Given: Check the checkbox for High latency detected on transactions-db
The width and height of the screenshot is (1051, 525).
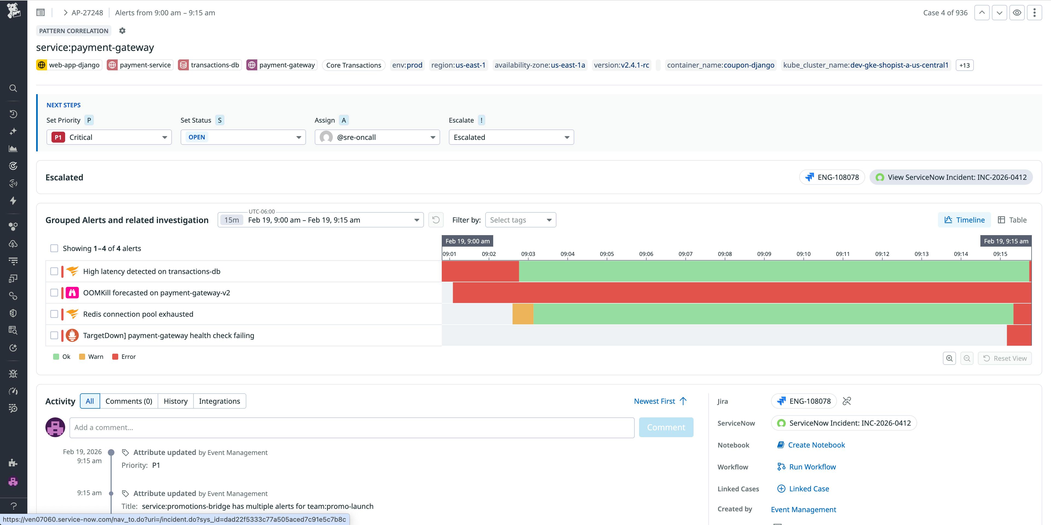Looking at the screenshot, I should click(54, 271).
